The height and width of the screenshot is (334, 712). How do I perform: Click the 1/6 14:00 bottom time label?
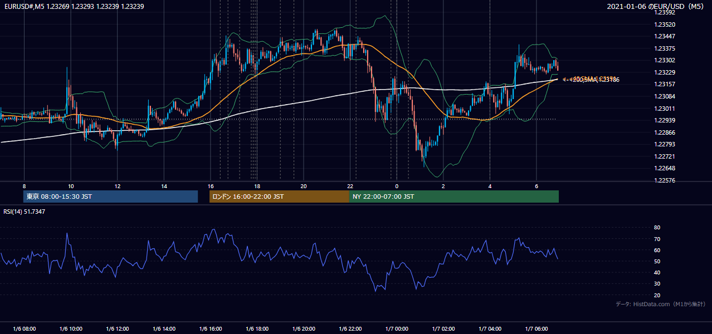(x=164, y=328)
